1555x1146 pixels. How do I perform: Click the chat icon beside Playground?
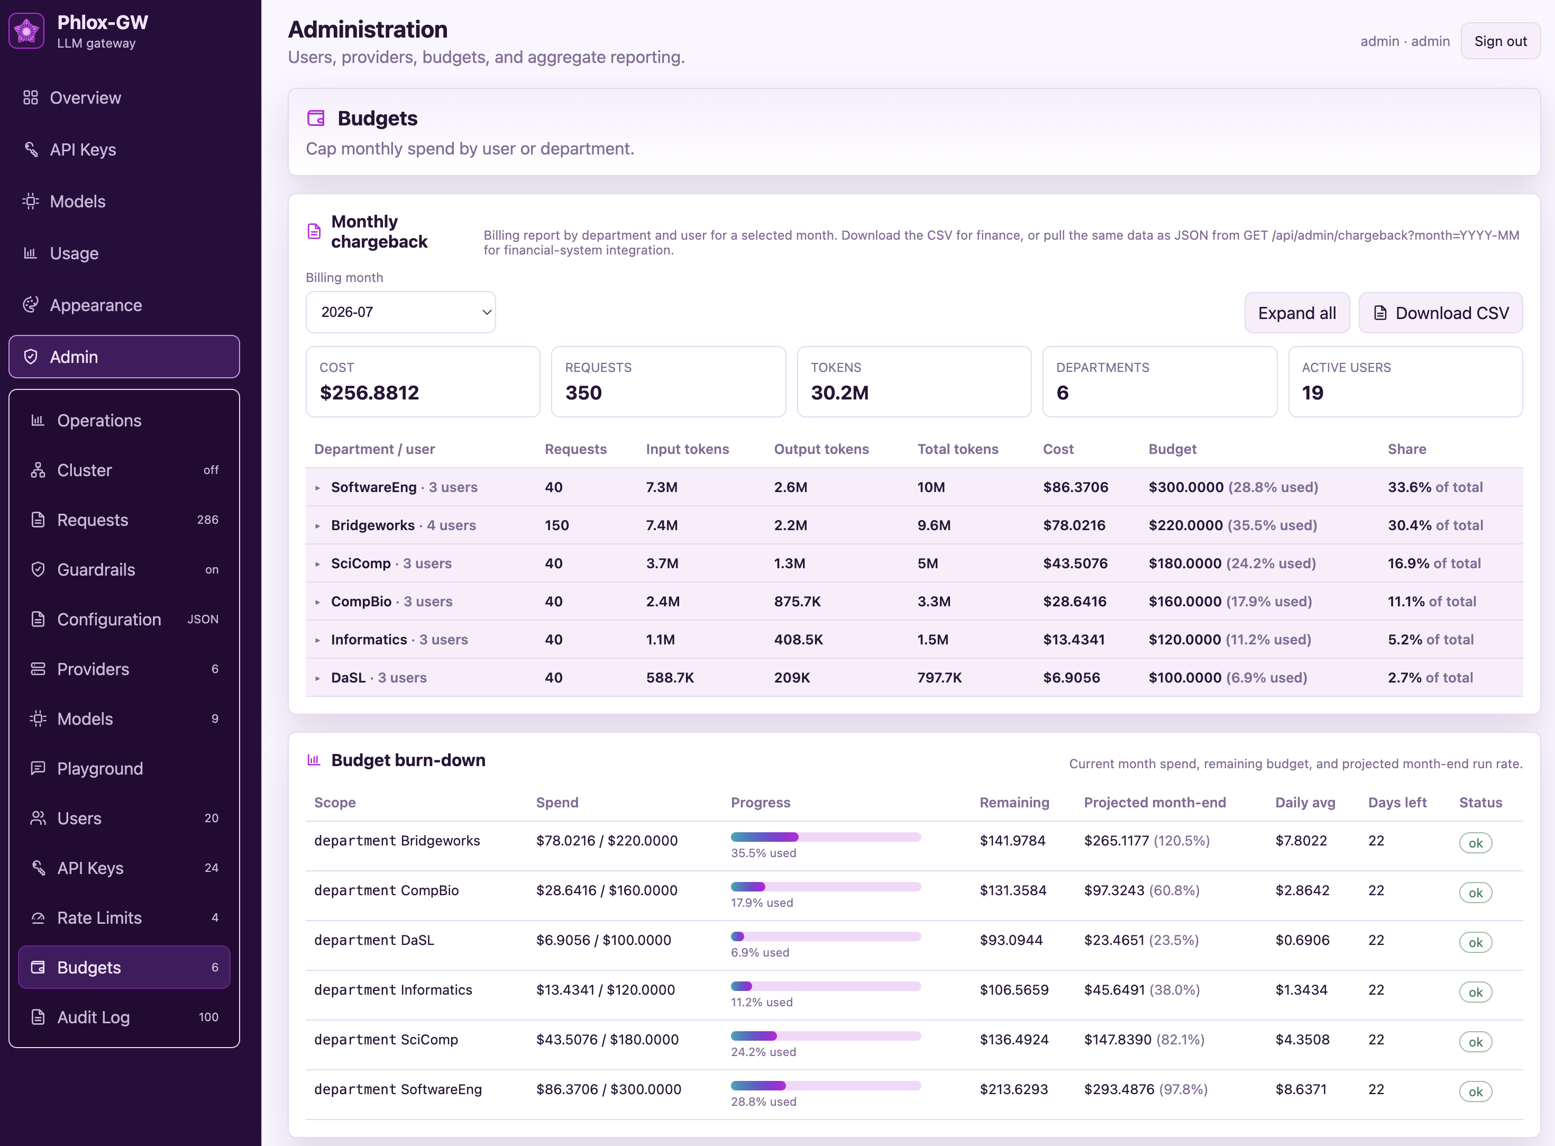pos(38,769)
